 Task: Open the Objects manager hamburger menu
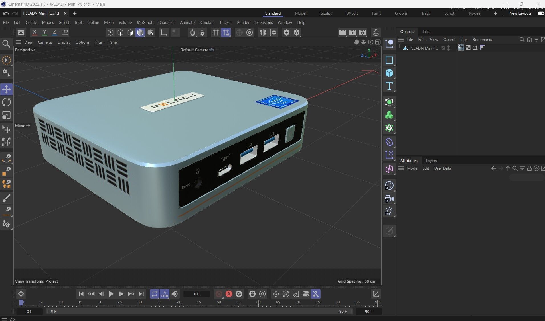pyautogui.click(x=401, y=40)
